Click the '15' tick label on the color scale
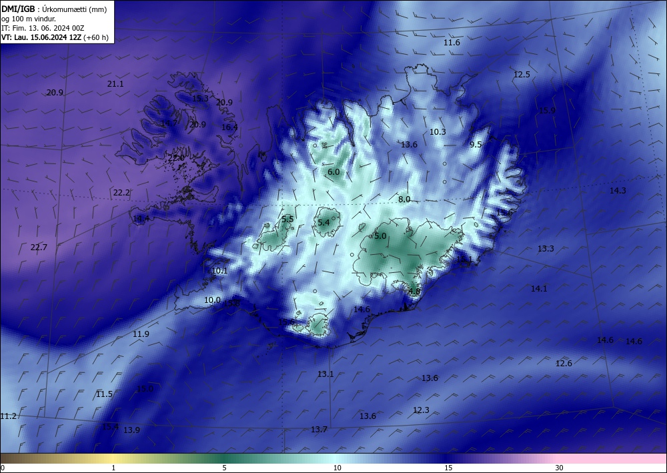This screenshot has height=473, width=667. [448, 468]
